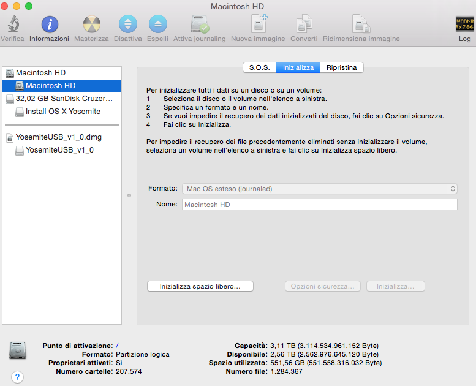Open the mount point slash link
476x386 pixels.
(x=117, y=346)
